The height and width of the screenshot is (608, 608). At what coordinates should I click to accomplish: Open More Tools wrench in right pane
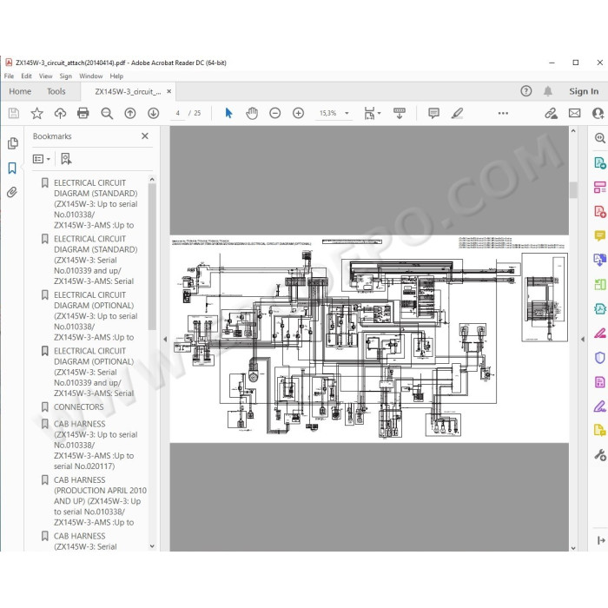pyautogui.click(x=600, y=455)
